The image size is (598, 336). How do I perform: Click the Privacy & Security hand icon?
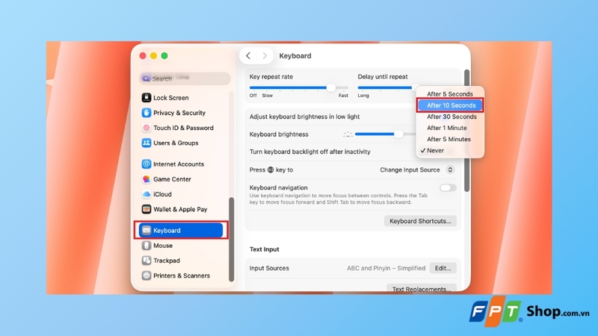pos(146,113)
